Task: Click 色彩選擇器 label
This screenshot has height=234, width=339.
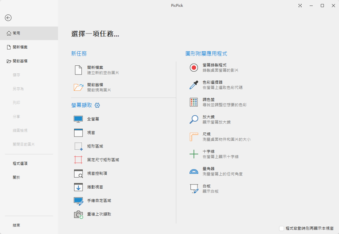Action: coord(213,82)
